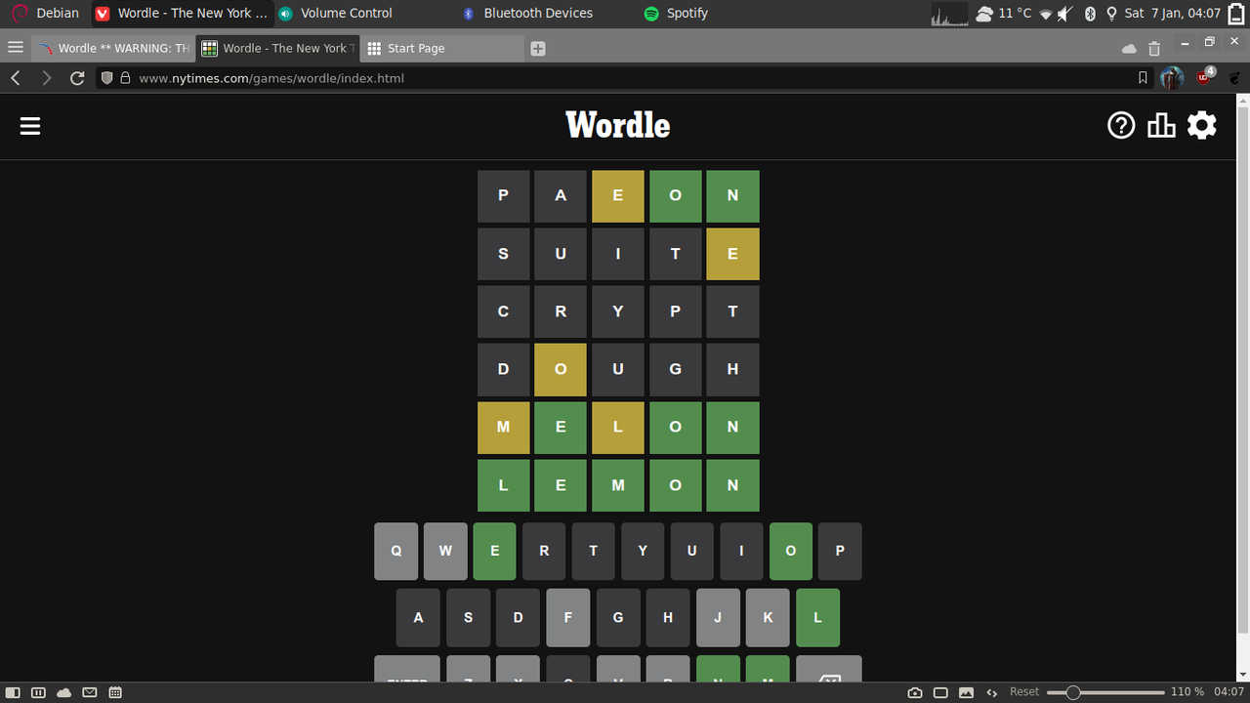Click the lightbulb tray icon

[1111, 14]
